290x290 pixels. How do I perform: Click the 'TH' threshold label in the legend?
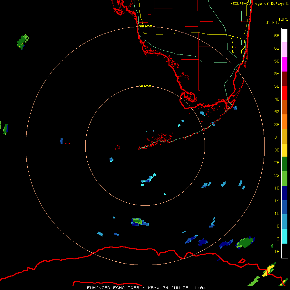point(277,252)
